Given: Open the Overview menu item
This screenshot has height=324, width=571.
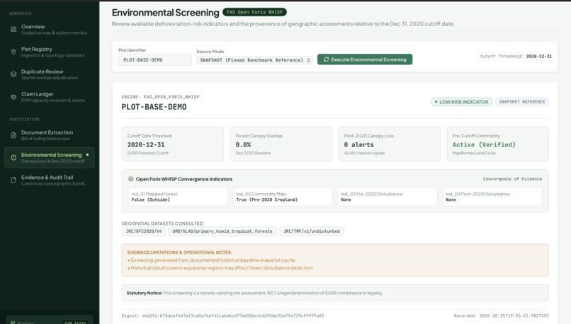Looking at the screenshot, I should tap(50, 30).
